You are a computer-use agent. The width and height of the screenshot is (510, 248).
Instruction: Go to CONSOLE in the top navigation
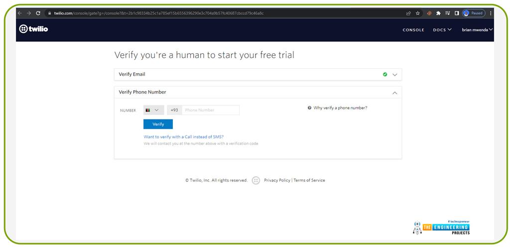pos(413,30)
